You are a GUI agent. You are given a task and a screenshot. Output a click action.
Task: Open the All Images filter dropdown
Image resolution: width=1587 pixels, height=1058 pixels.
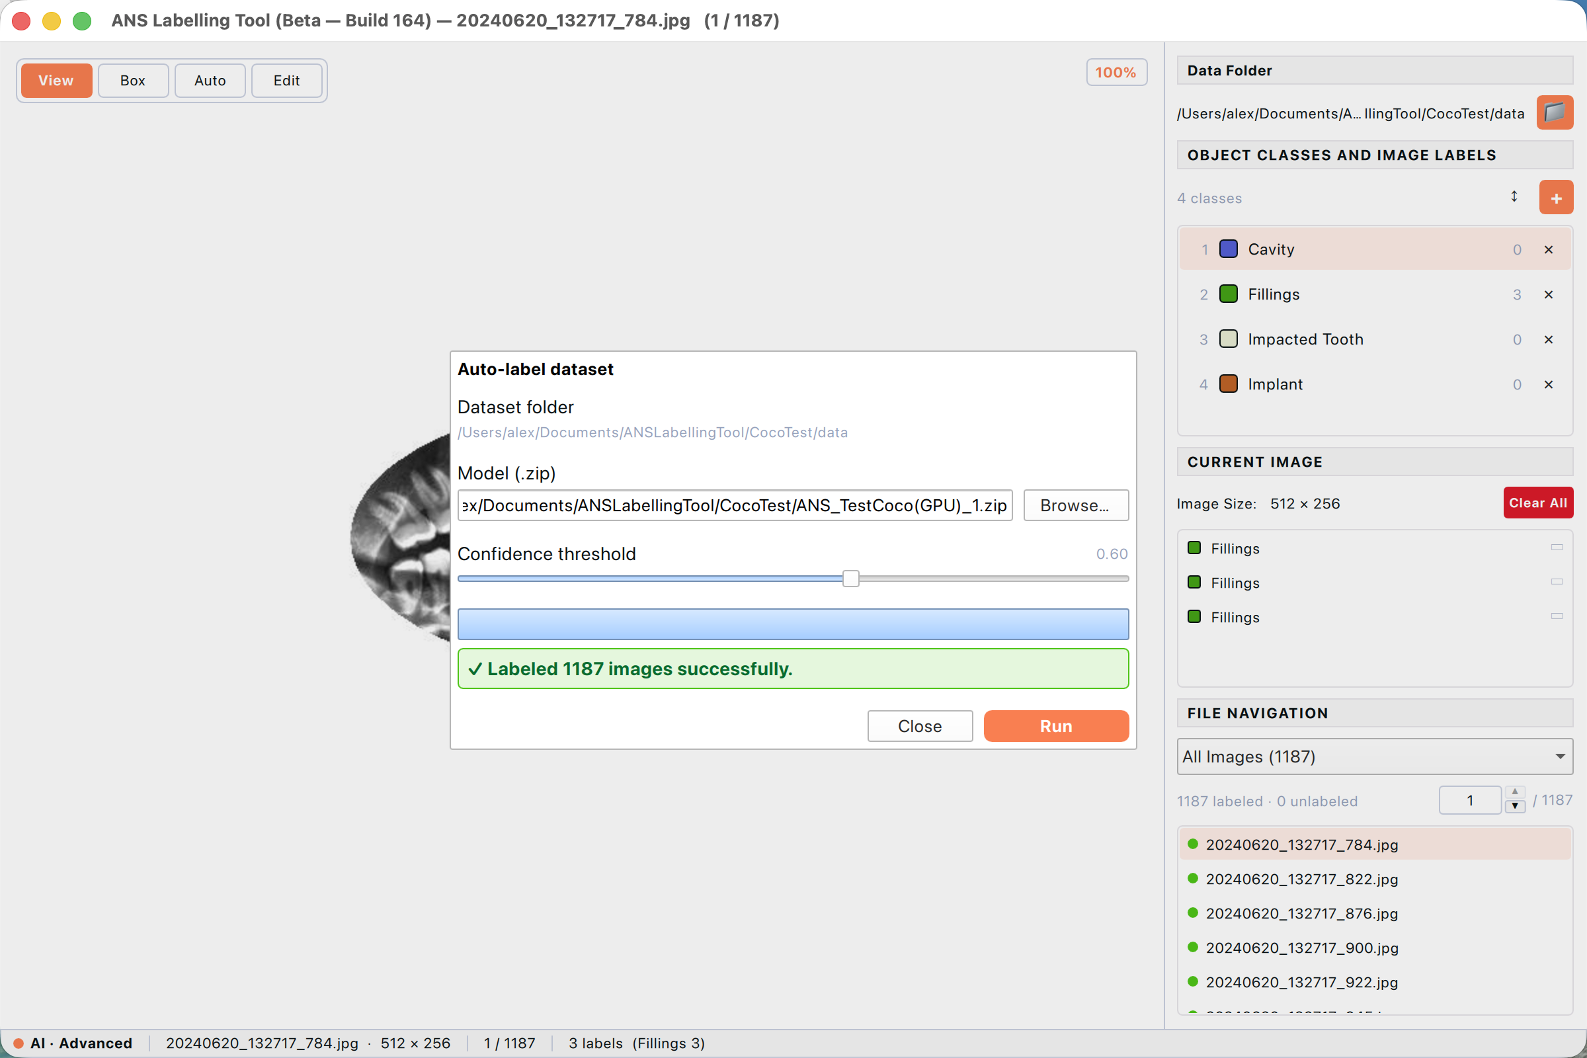pyautogui.click(x=1375, y=756)
